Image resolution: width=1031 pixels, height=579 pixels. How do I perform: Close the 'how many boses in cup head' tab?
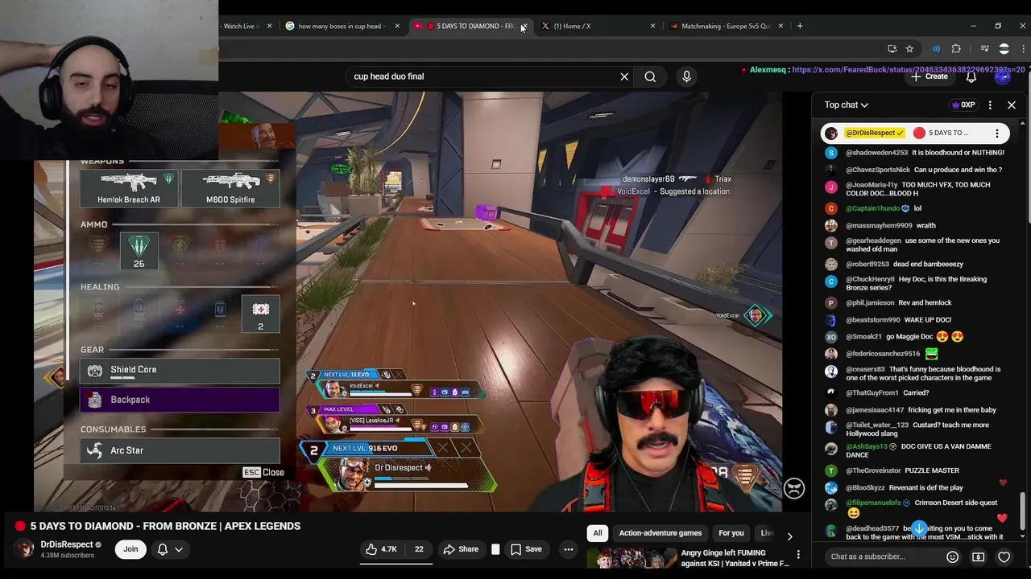pos(397,26)
